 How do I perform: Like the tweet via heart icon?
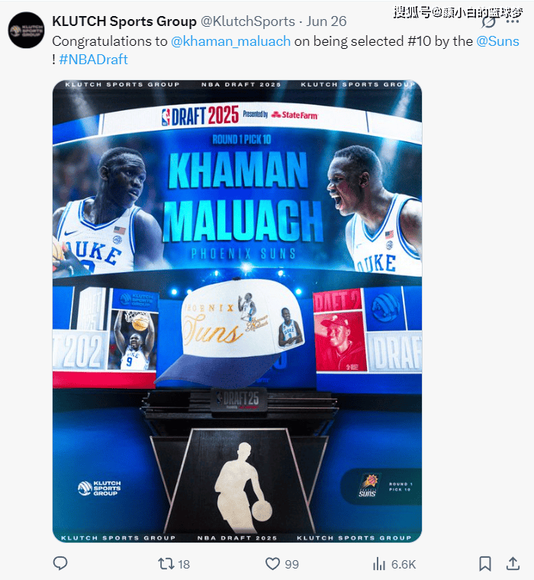pos(272,564)
